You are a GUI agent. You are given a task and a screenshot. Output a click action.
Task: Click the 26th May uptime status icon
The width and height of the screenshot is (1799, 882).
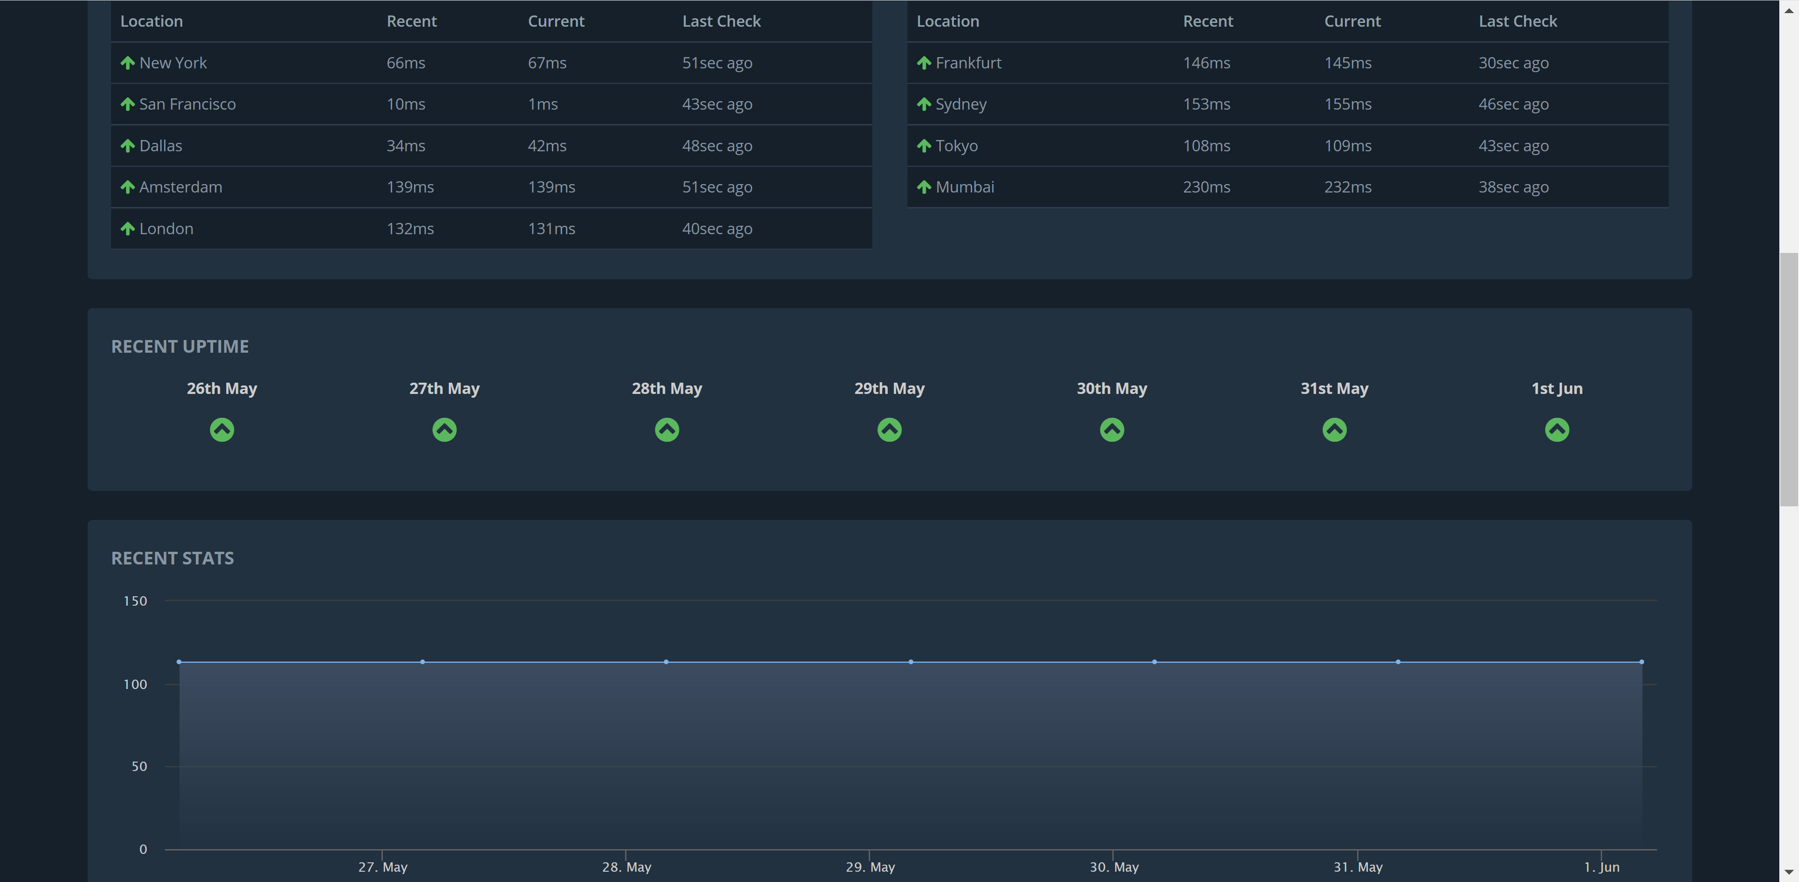tap(222, 430)
